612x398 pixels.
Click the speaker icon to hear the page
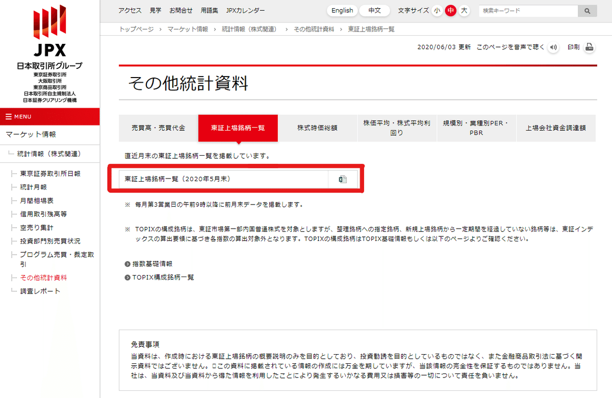[553, 47]
